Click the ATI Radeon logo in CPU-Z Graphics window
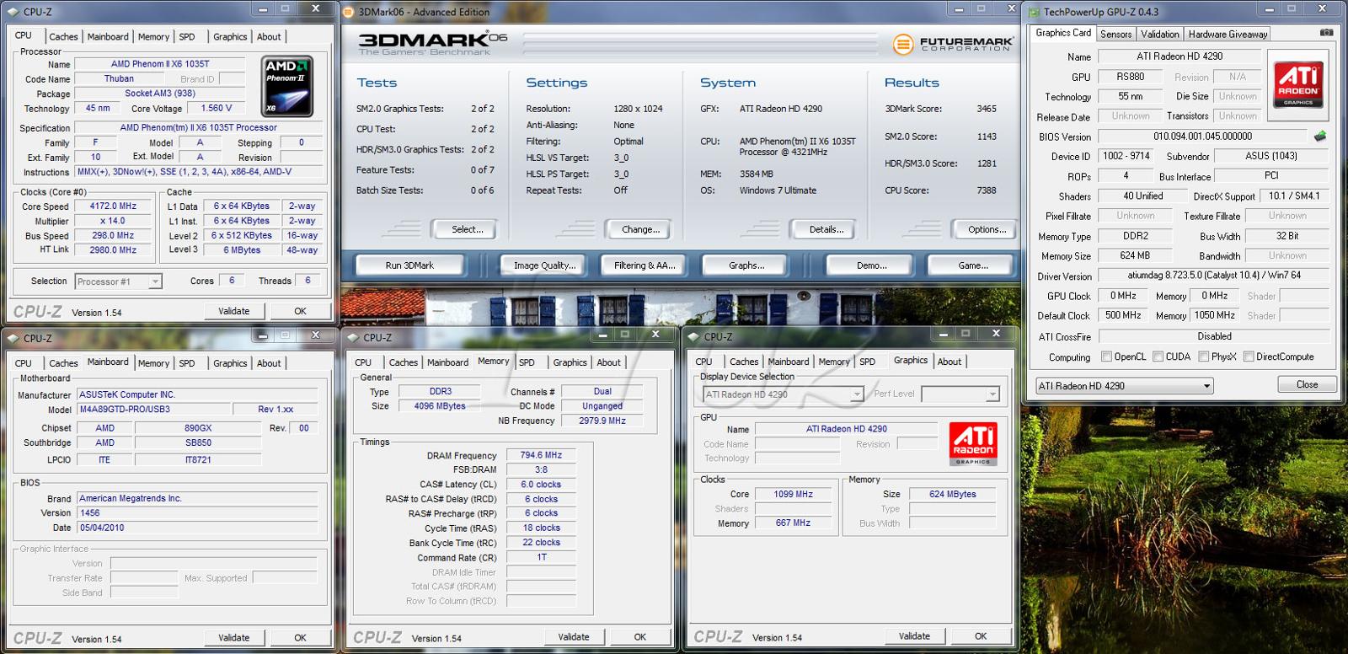1348x654 pixels. [x=973, y=443]
